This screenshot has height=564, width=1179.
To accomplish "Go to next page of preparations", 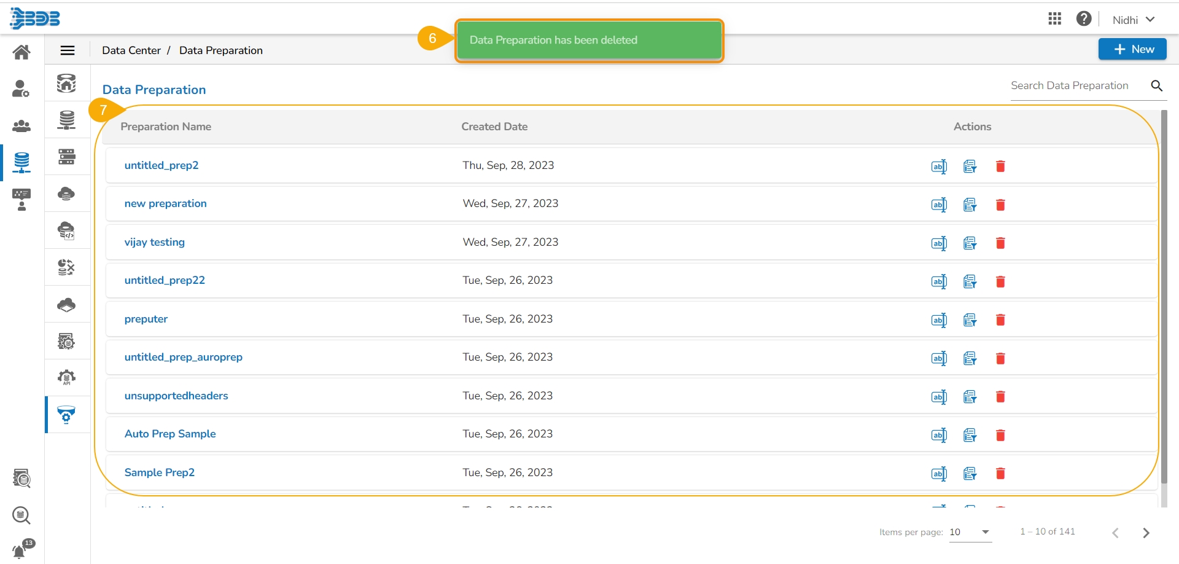I will (1146, 533).
